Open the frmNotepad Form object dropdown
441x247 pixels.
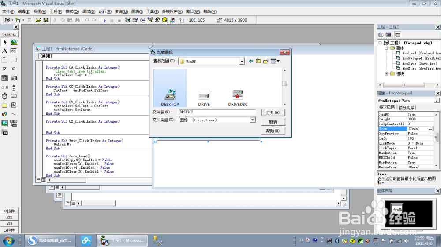pyautogui.click(x=437, y=101)
